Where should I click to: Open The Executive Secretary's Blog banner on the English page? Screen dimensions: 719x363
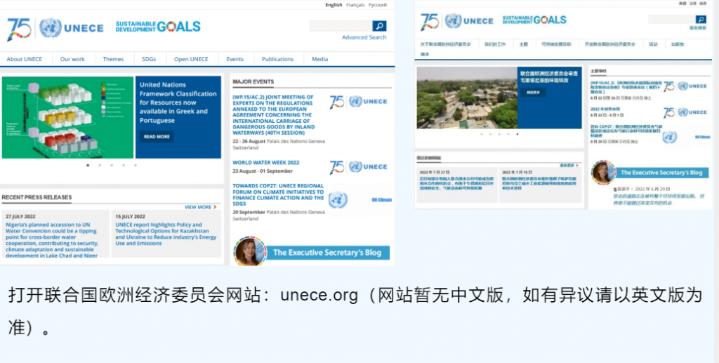click(328, 253)
